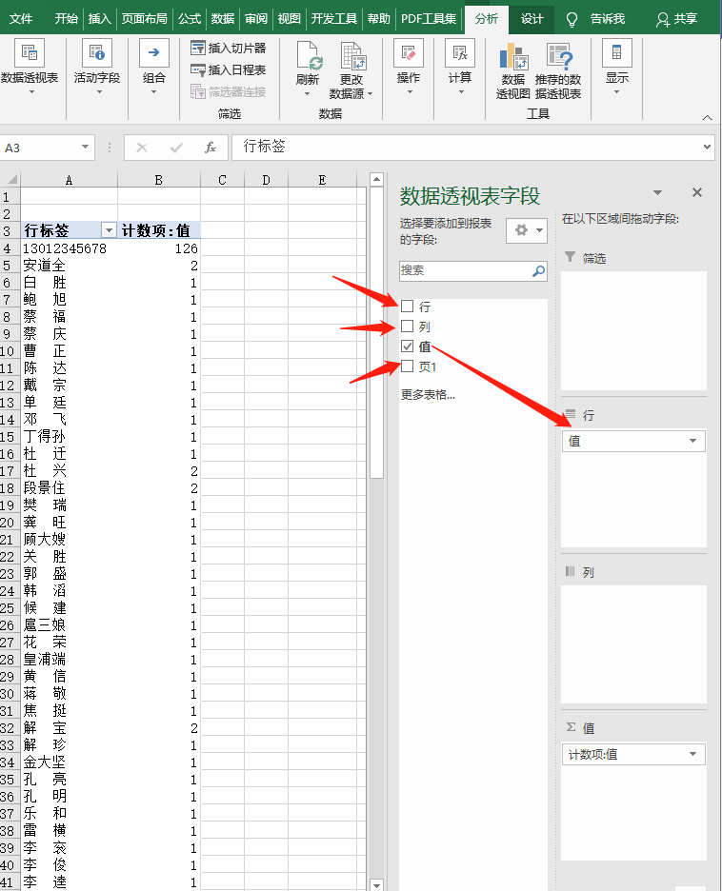Click 插入日程表 icon
The height and width of the screenshot is (891, 722).
click(x=198, y=70)
